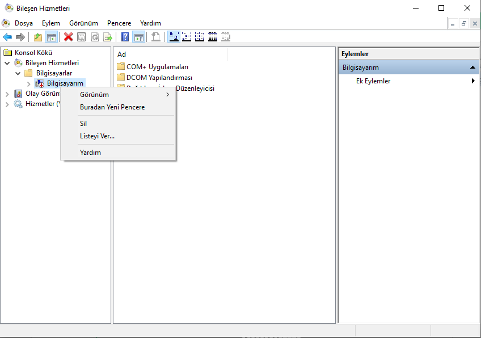Toggle Show/Hide Console Tree toolbar icon
This screenshot has height=338, width=481.
click(x=51, y=37)
